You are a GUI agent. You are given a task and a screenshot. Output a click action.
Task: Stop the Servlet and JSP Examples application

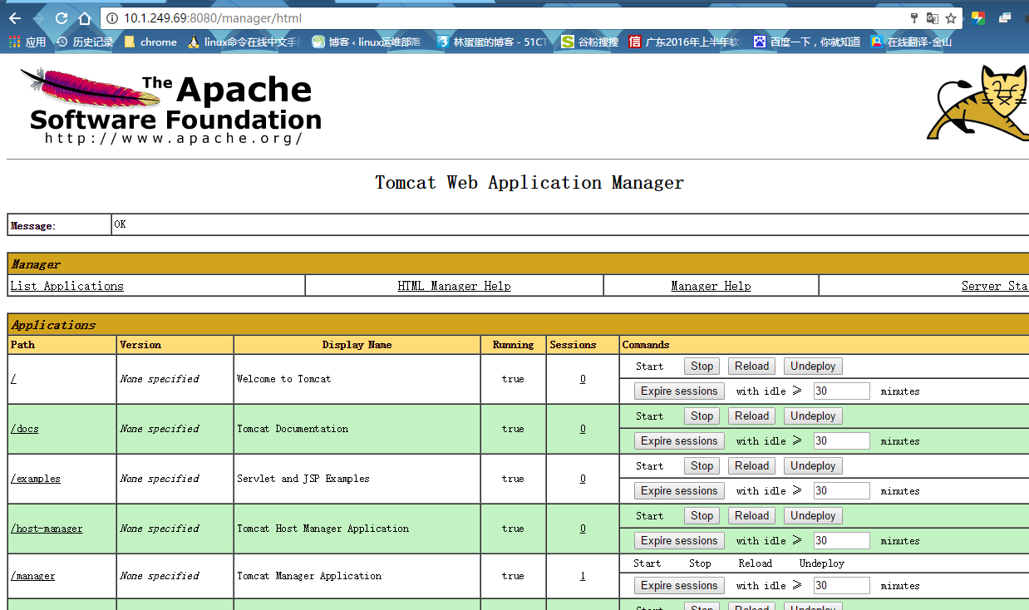coord(702,466)
